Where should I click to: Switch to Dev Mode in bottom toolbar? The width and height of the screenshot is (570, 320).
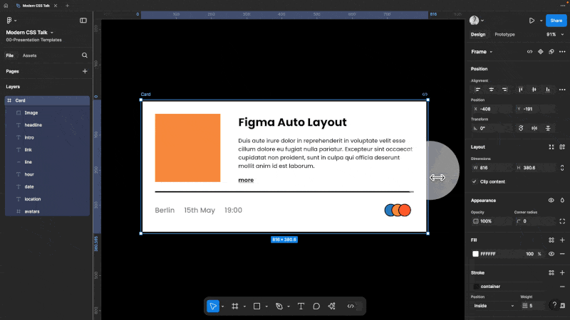click(351, 306)
